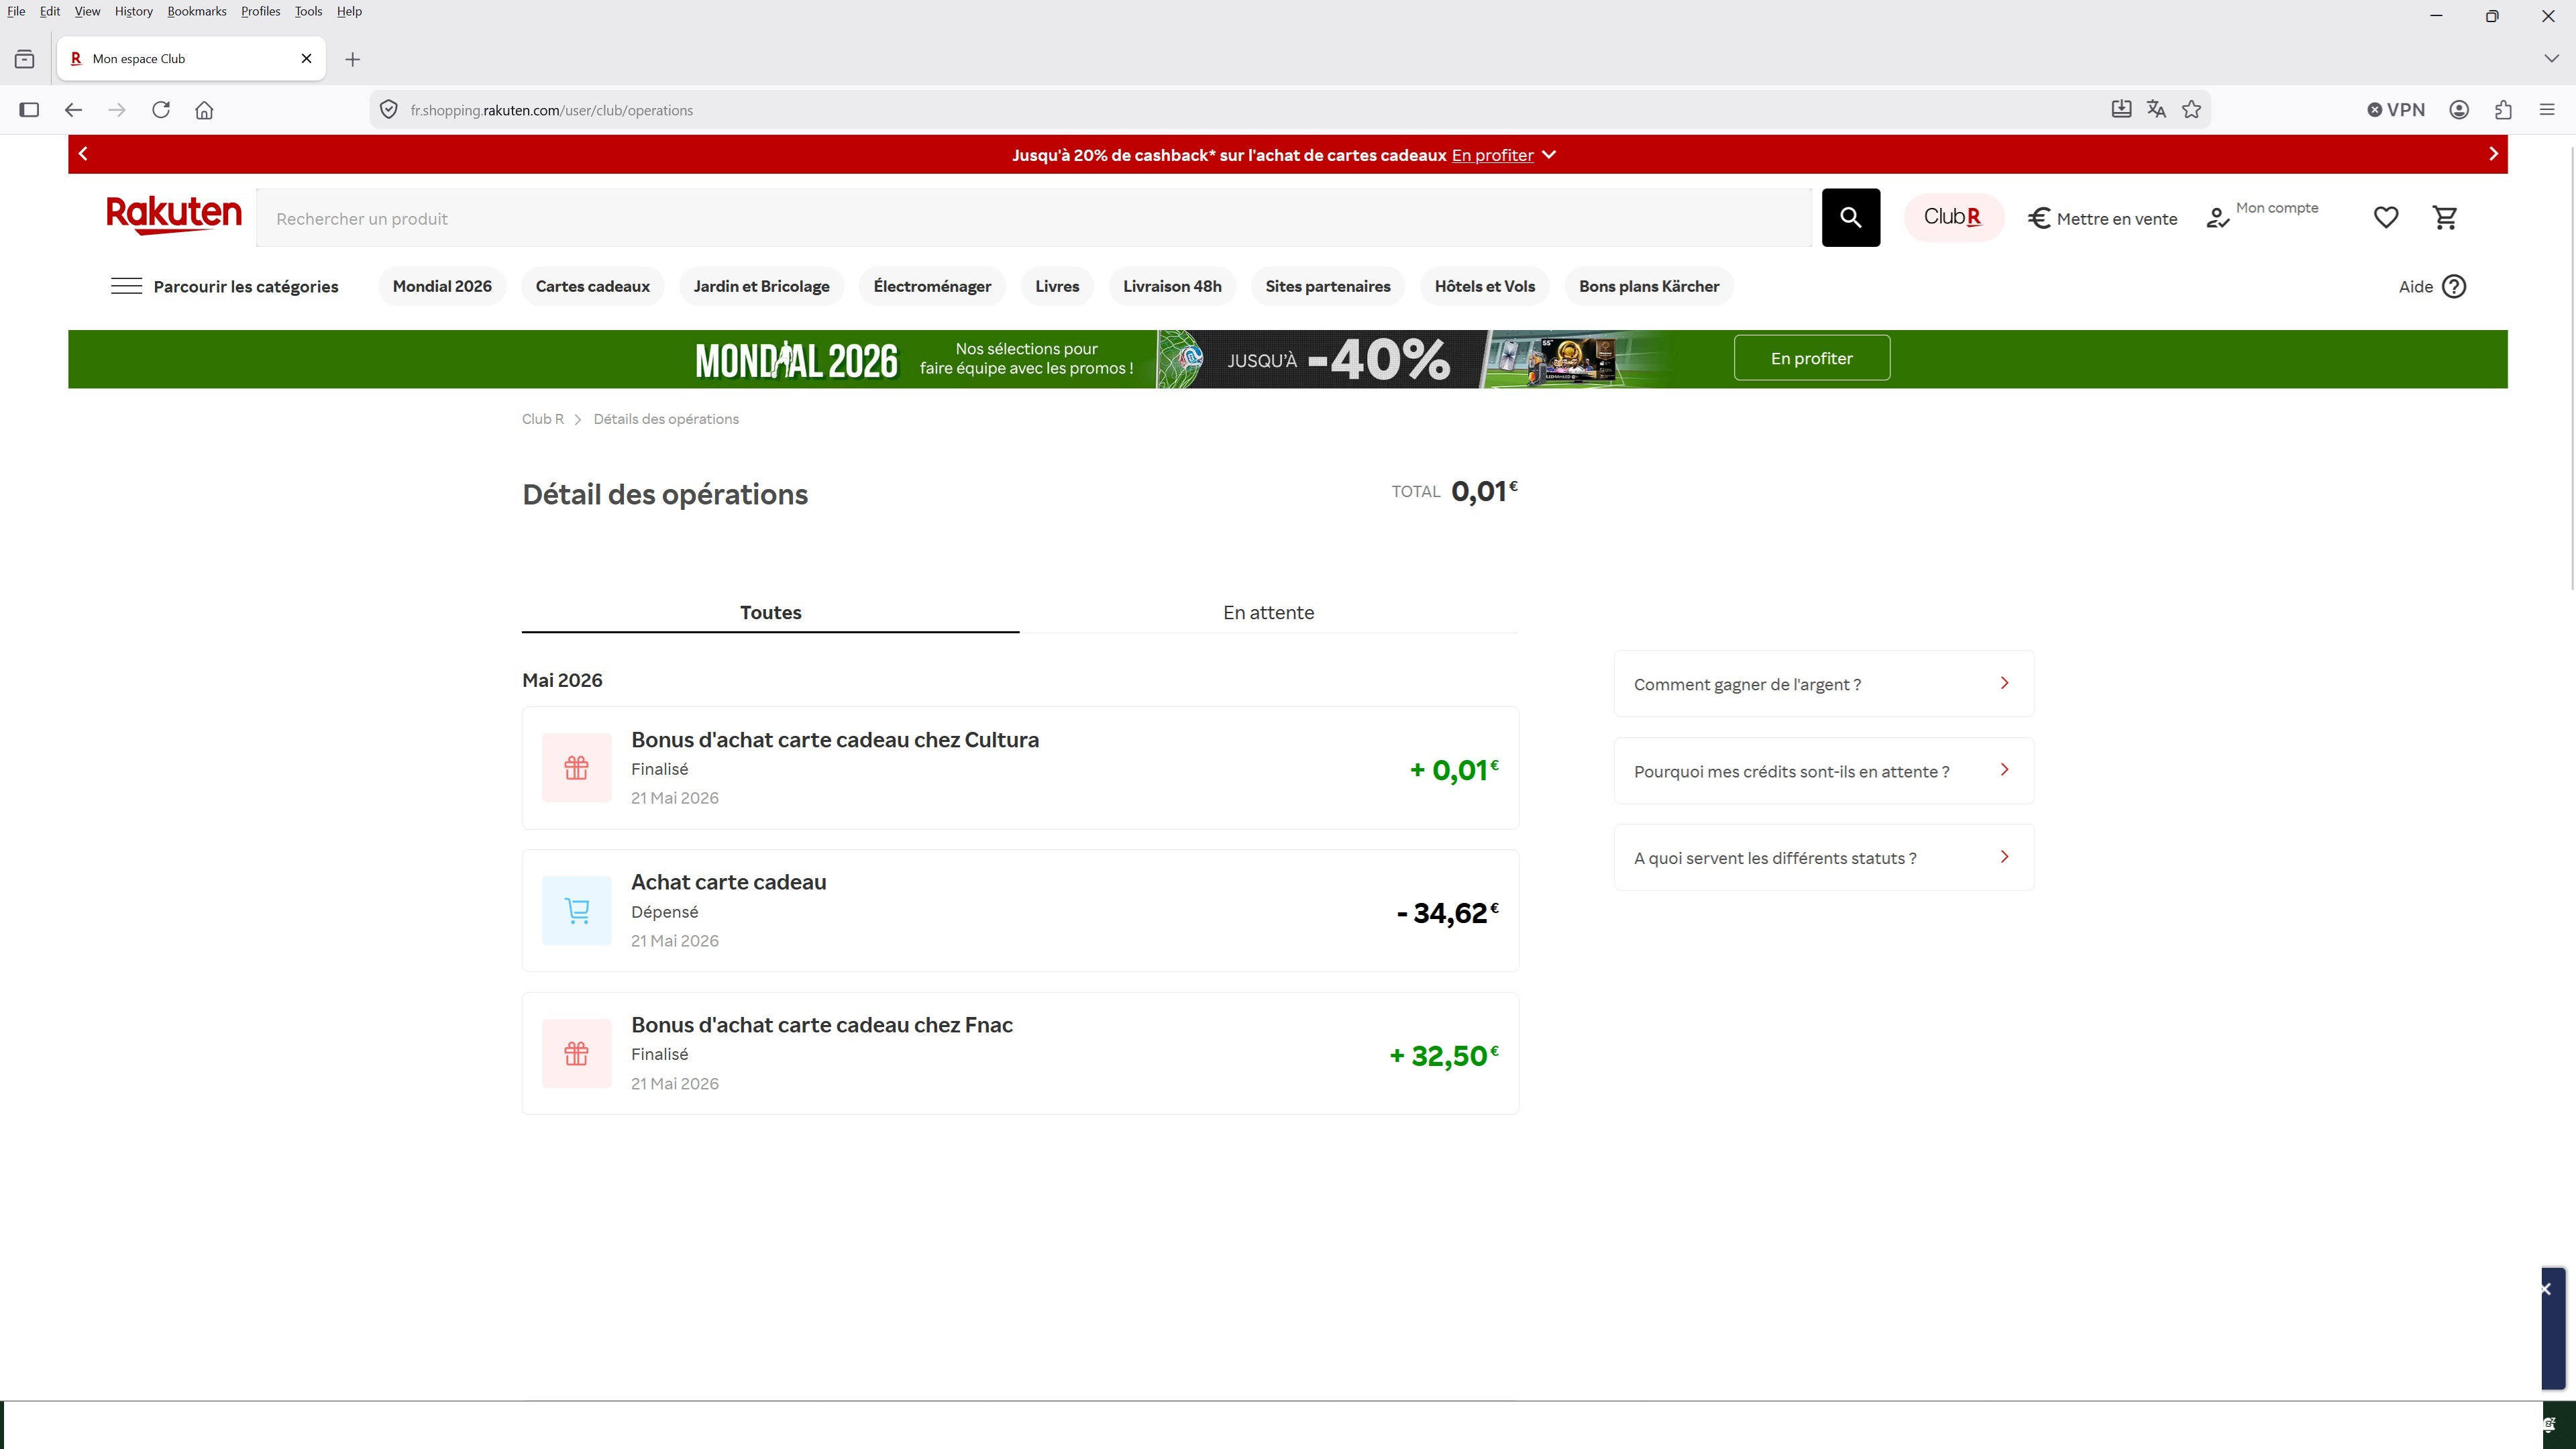The height and width of the screenshot is (1449, 2576).
Task: Open the Bookmarks menu
Action: pos(197,11)
